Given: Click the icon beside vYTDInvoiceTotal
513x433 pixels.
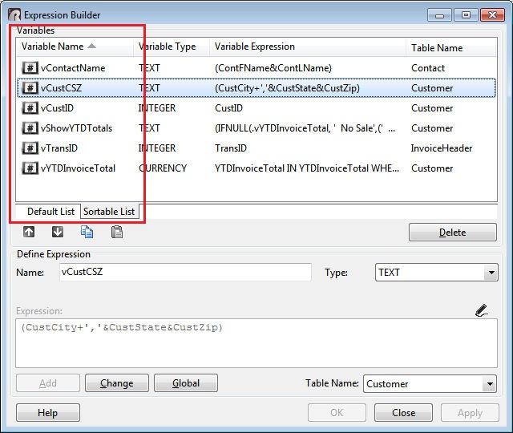Looking at the screenshot, I should (x=29, y=168).
